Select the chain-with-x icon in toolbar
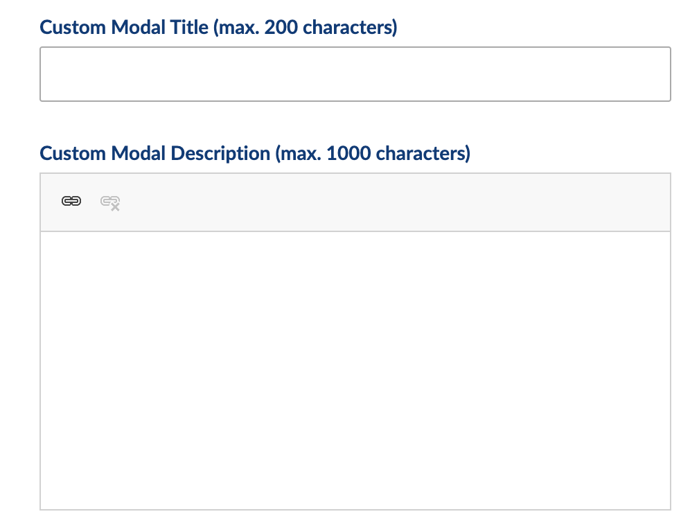The width and height of the screenshot is (690, 532). (x=110, y=202)
